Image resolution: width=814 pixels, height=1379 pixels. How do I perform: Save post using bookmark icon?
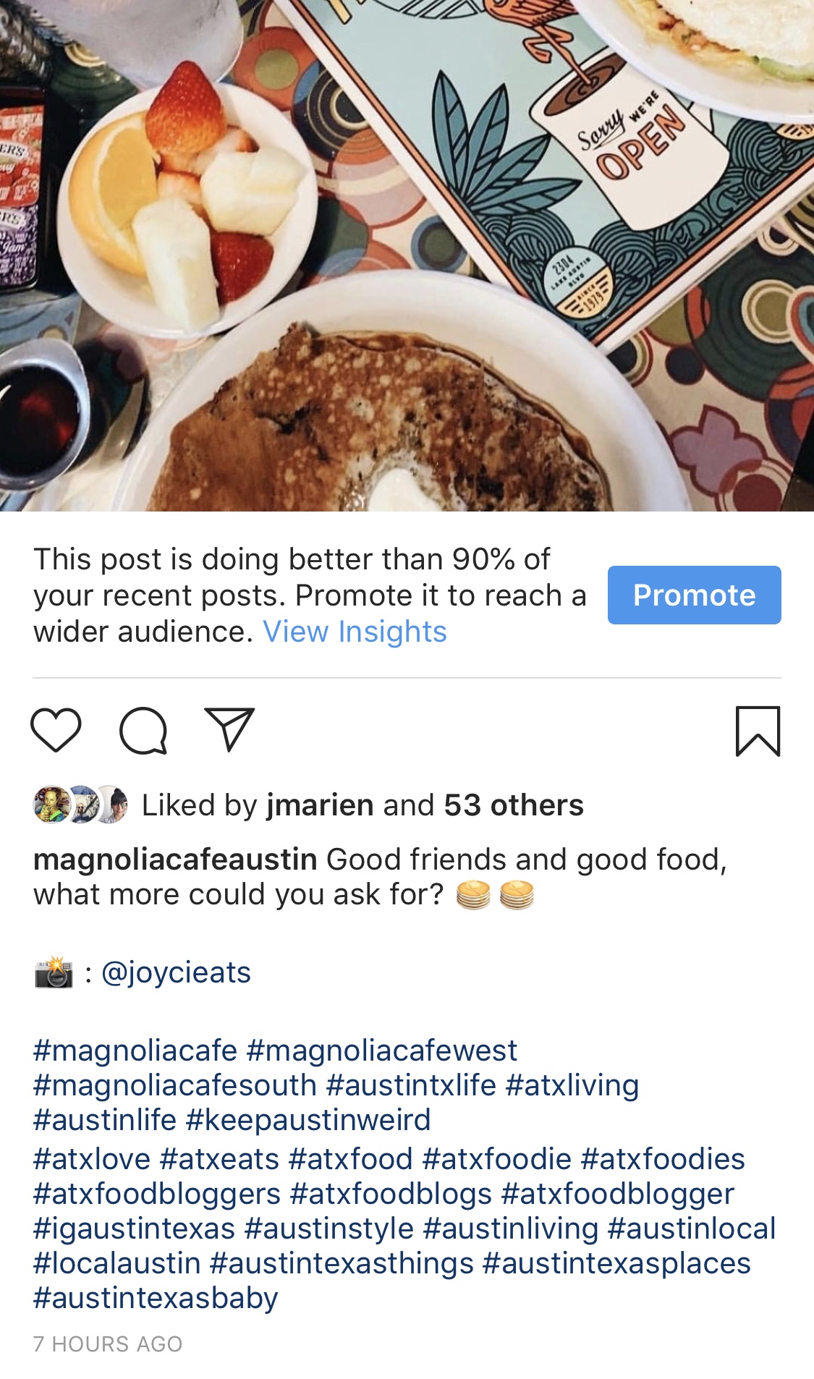click(758, 731)
